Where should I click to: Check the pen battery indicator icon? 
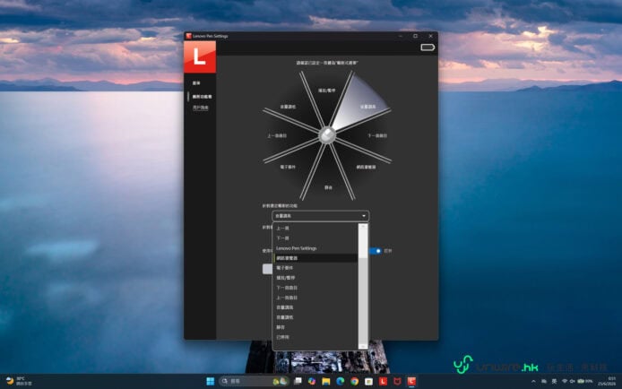[428, 48]
